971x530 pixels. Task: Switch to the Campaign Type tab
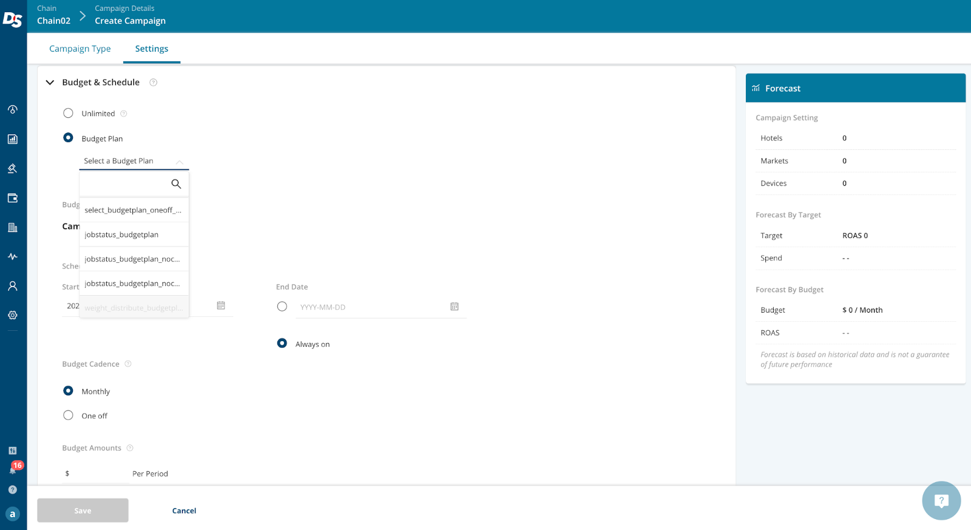[x=80, y=49]
